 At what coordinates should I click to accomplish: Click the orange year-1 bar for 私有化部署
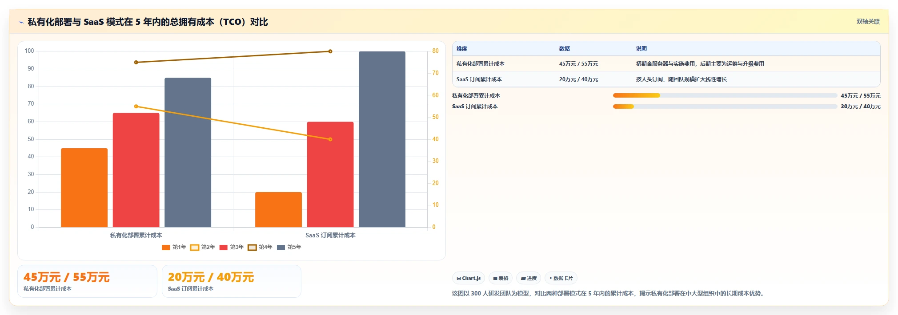[x=84, y=188]
